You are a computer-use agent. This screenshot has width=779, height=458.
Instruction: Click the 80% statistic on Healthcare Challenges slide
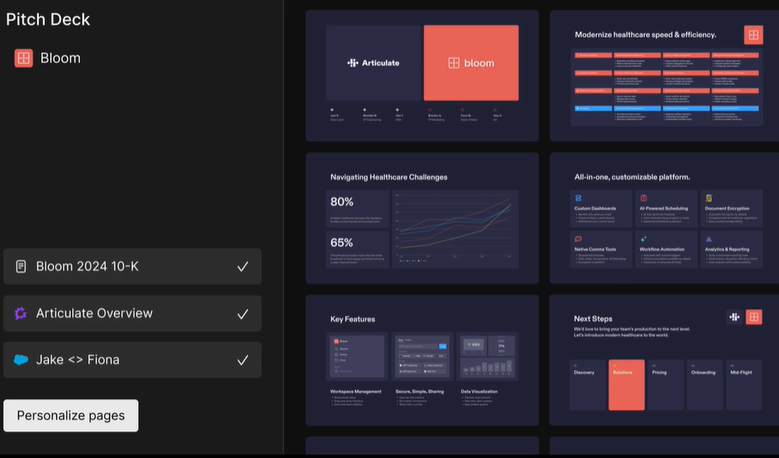[342, 202]
